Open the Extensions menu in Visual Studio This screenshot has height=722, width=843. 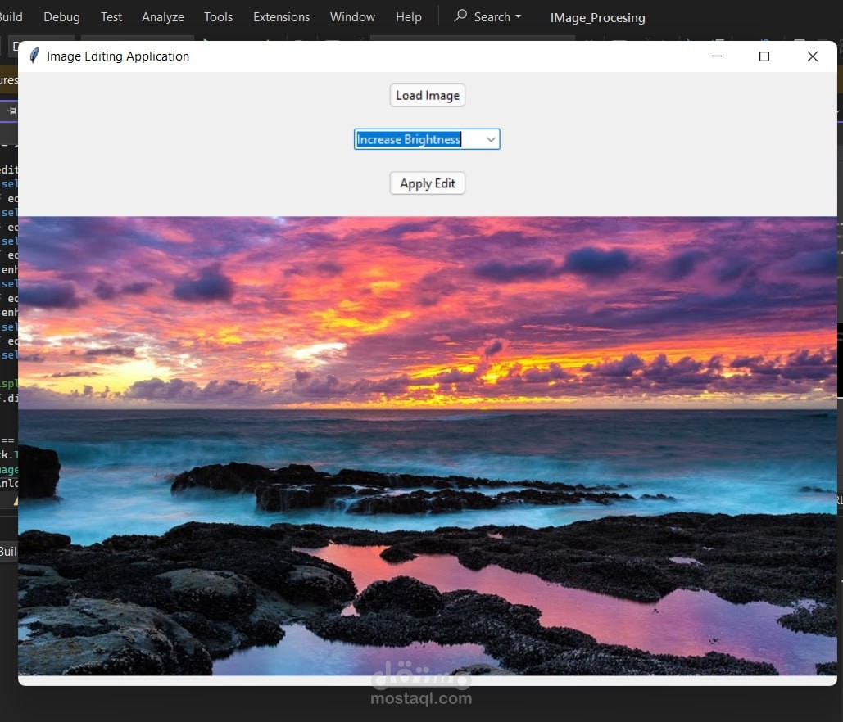pos(281,17)
